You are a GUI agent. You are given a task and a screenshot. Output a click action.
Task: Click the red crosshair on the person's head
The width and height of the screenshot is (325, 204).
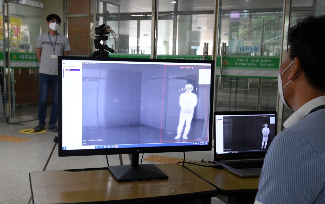click(188, 93)
